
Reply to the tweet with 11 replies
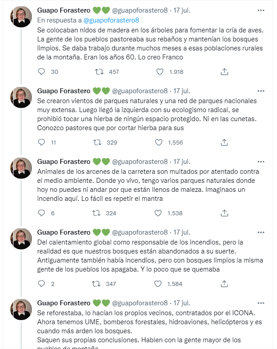(x=42, y=142)
